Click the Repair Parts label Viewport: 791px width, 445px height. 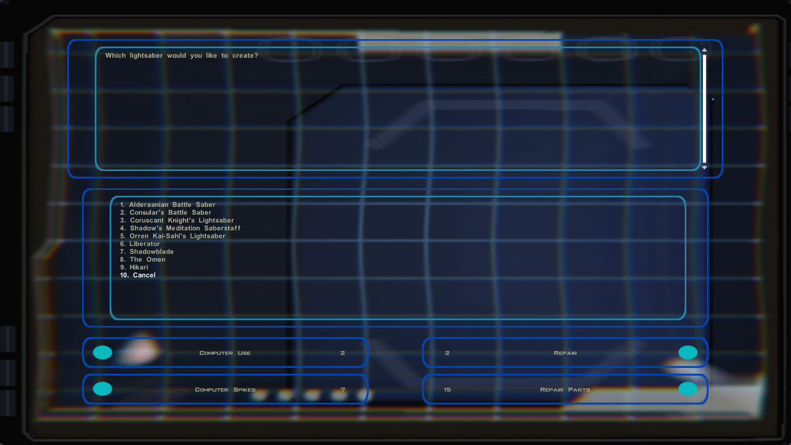(x=565, y=390)
